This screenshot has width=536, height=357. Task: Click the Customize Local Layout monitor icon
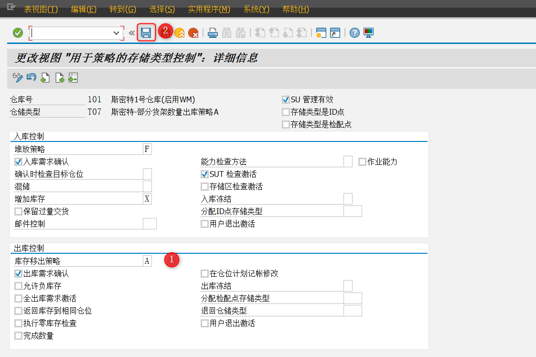[368, 33]
